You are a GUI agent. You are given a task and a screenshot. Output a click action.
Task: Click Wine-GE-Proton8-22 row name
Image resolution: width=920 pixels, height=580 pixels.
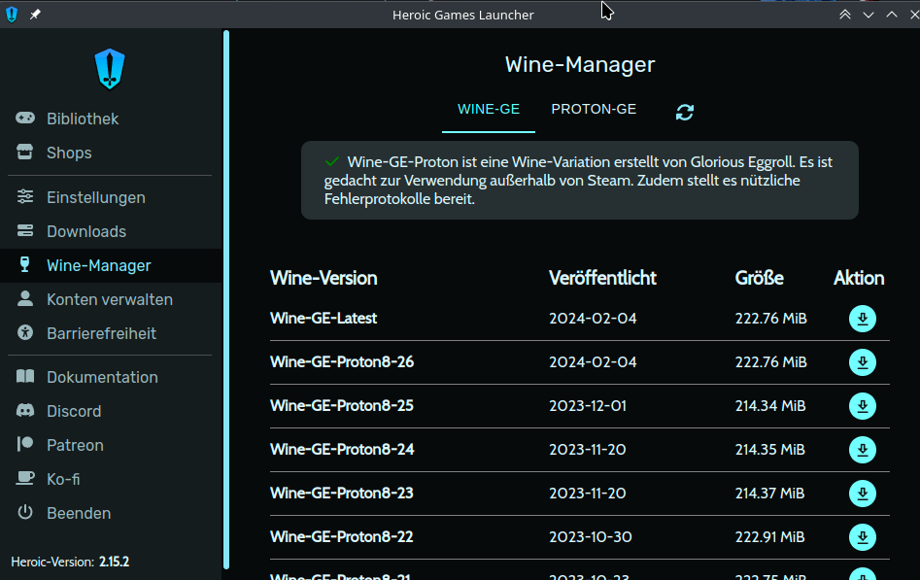tap(342, 536)
